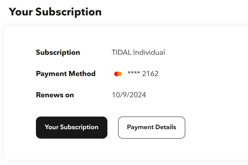The height and width of the screenshot is (165, 248).
Task: Click the Your Subscription page heading
Action: [x=55, y=12]
